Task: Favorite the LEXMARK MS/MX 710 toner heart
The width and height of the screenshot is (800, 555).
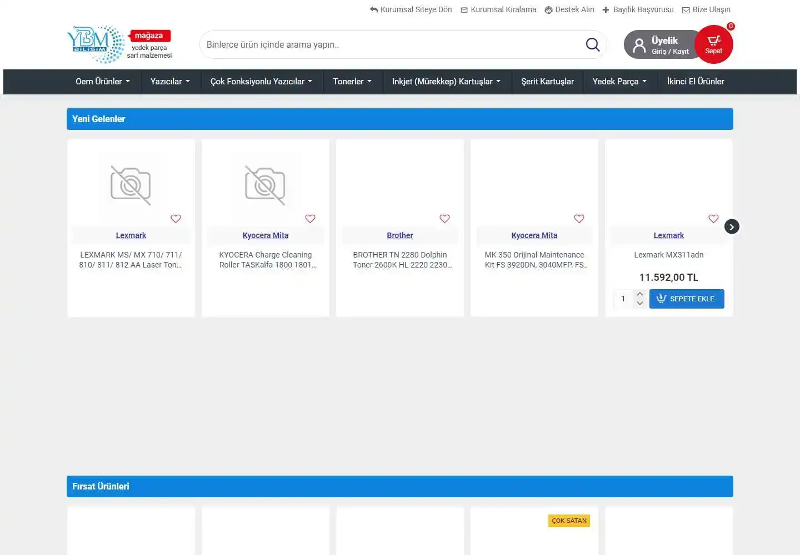Action: (x=176, y=219)
